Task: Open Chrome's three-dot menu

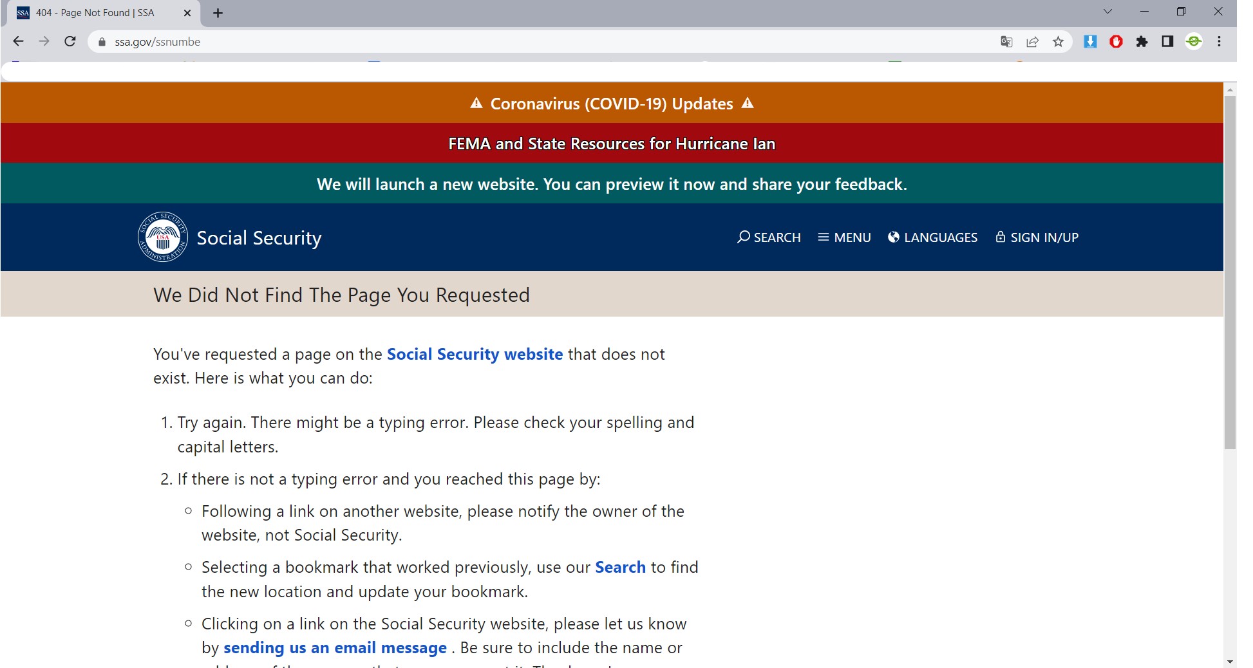Action: tap(1219, 42)
